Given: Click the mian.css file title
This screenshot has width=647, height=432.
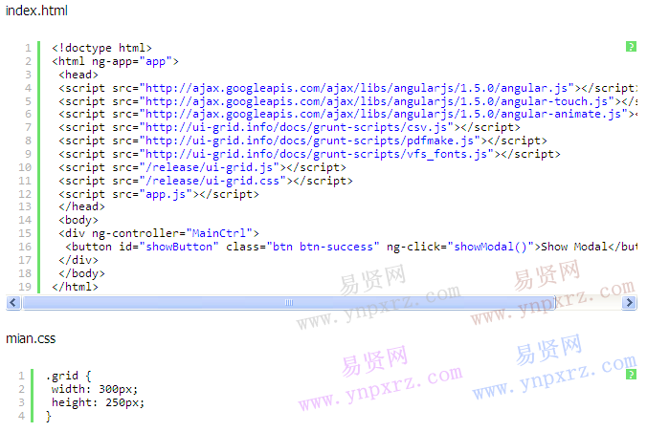Looking at the screenshot, I should (31, 338).
